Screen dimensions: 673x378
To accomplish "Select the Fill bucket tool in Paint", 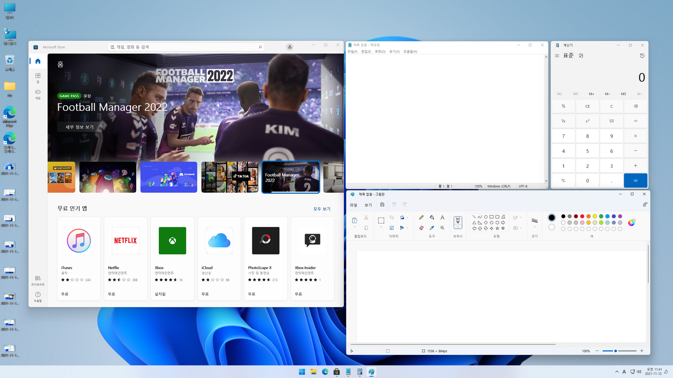I will [x=432, y=217].
